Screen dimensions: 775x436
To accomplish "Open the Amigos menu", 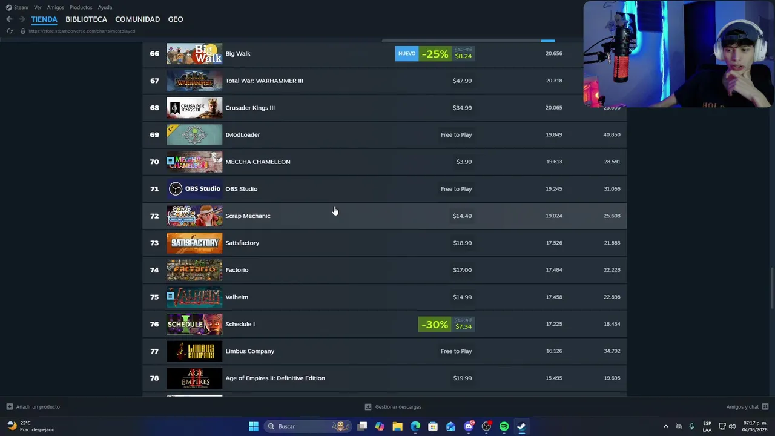I will tap(56, 7).
